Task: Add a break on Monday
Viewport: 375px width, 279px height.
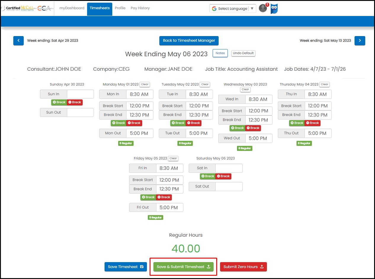Action: coord(119,123)
